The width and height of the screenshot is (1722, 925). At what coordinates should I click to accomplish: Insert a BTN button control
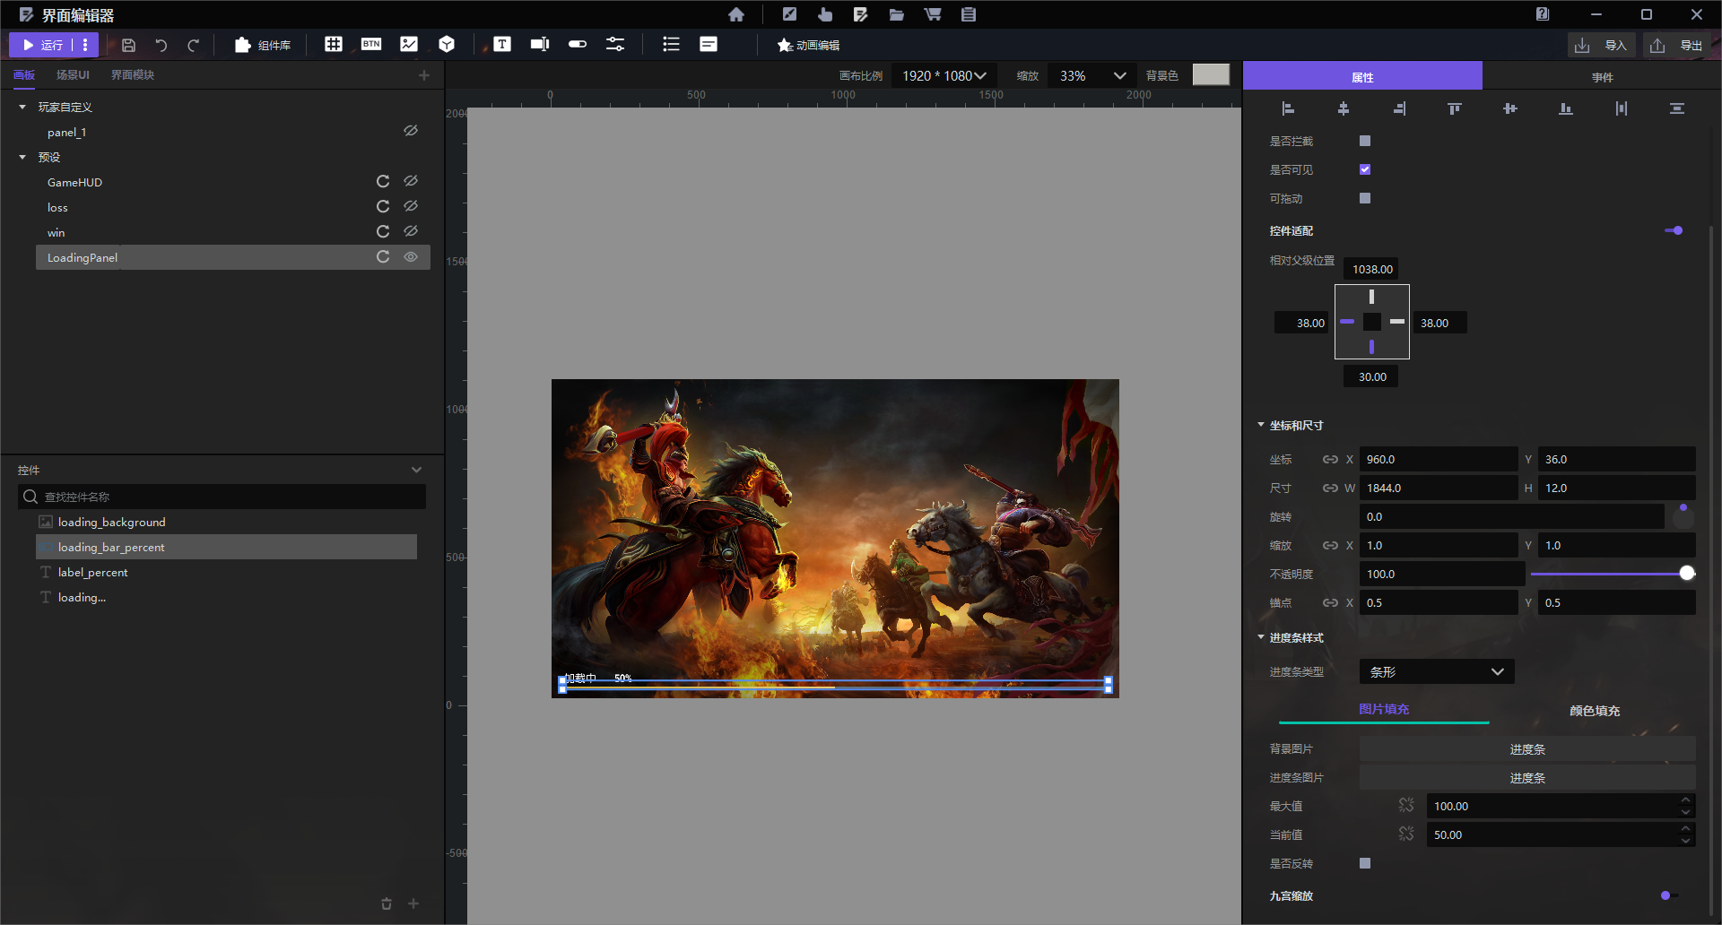click(371, 44)
